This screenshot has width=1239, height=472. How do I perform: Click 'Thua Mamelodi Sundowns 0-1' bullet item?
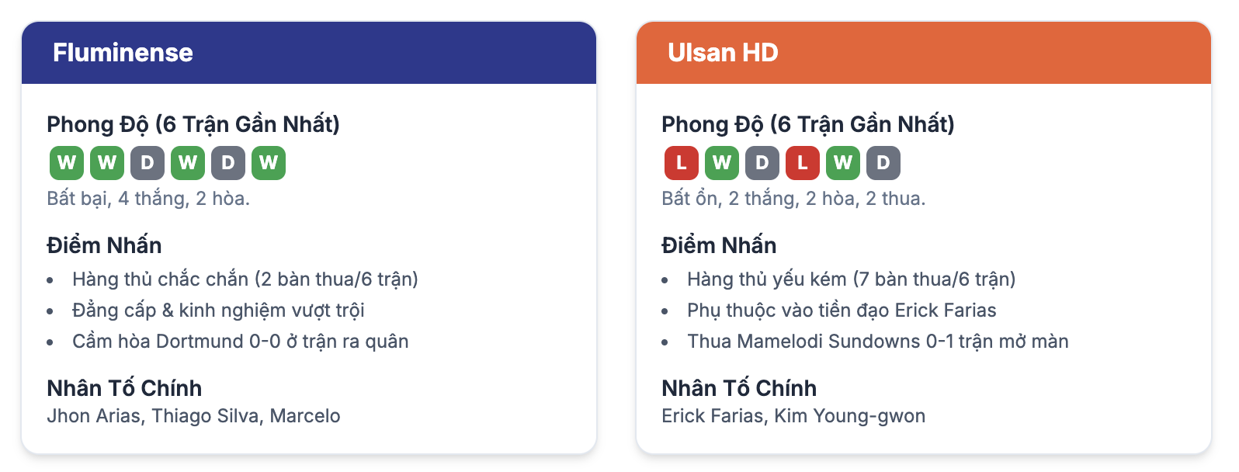878,342
